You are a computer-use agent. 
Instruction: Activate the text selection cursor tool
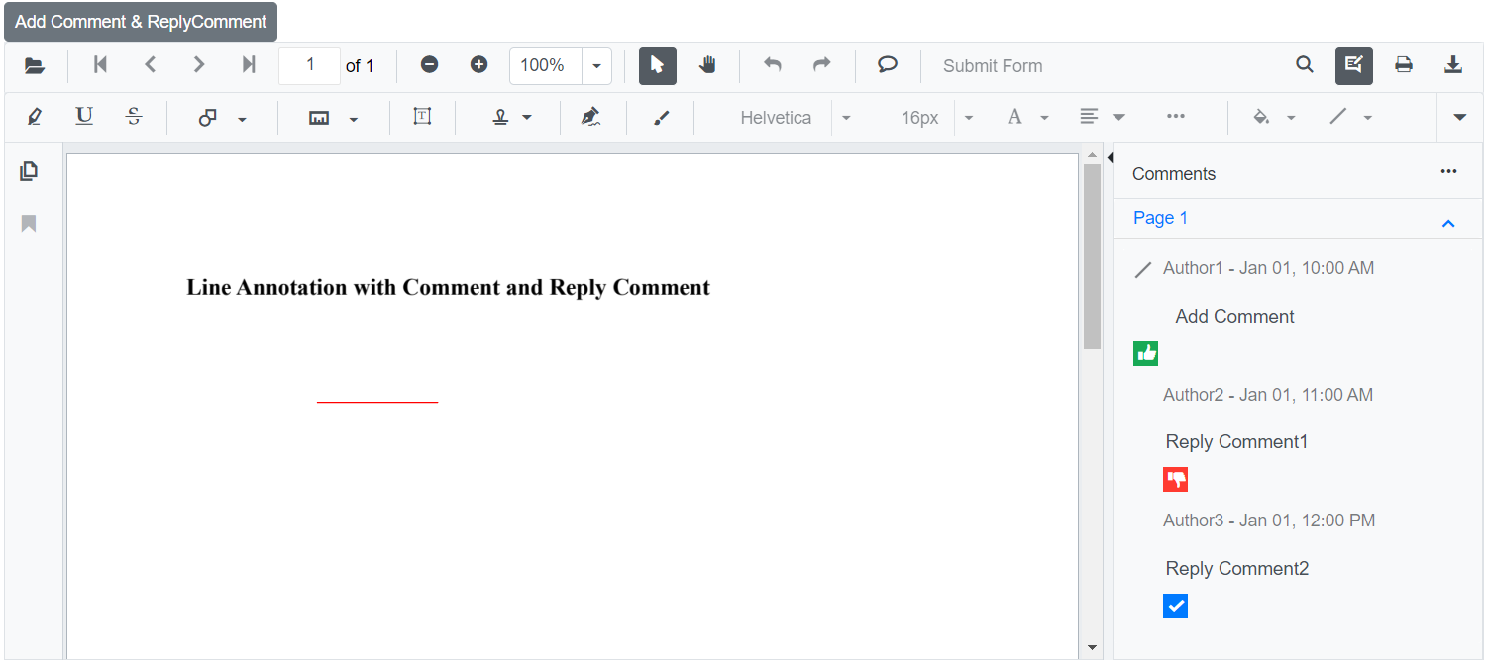coord(658,65)
